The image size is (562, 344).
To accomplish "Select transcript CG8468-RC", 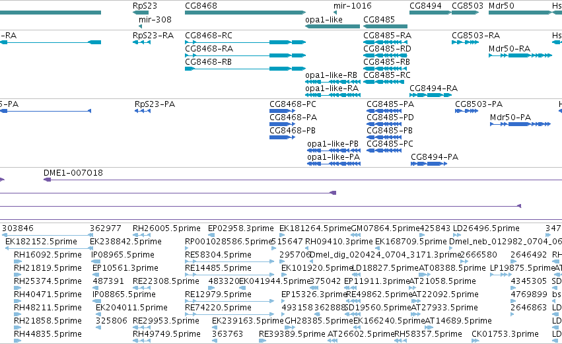I will [209, 36].
